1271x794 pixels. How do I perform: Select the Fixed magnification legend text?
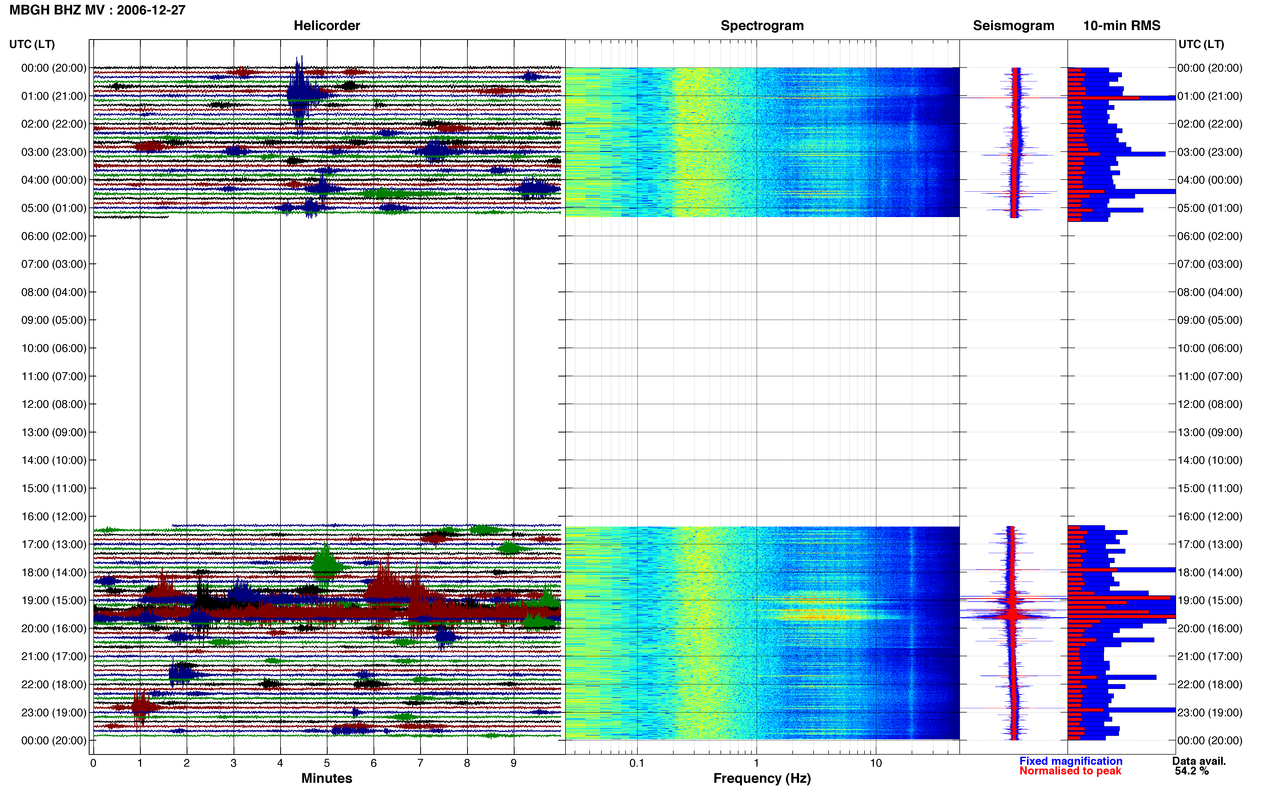click(1070, 761)
